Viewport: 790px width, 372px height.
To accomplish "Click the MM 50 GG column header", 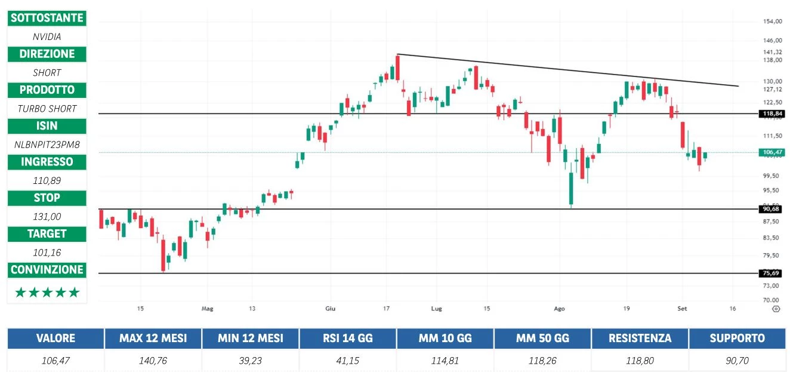I will click(x=542, y=338).
